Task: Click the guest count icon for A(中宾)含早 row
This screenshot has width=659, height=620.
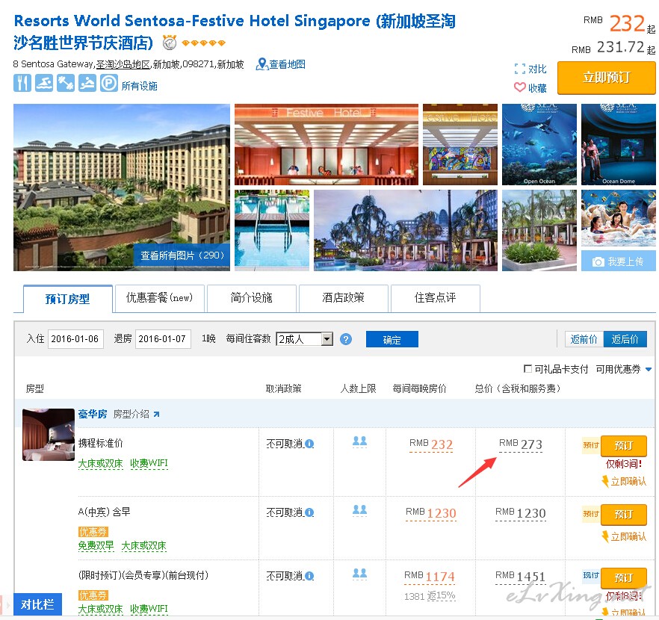Action: [x=359, y=510]
